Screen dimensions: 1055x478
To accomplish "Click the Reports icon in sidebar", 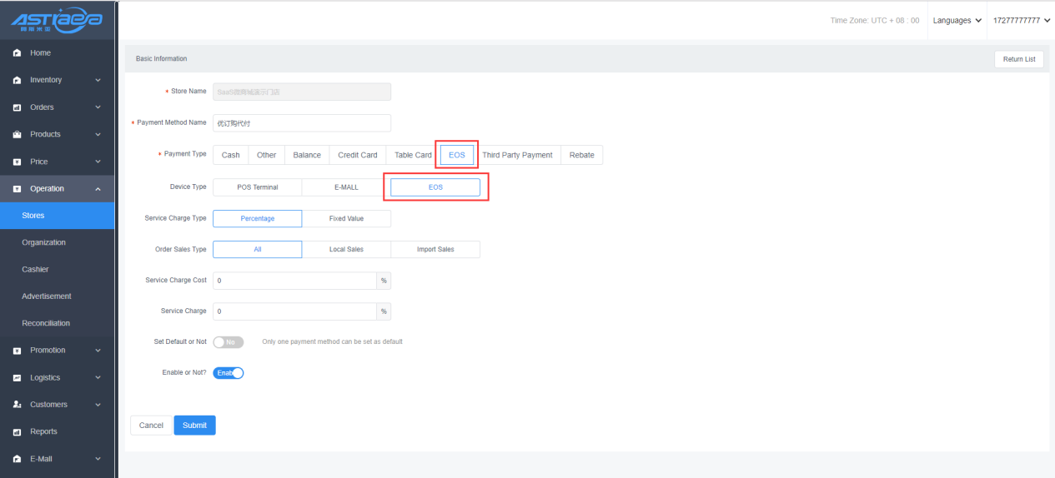I will pyautogui.click(x=16, y=432).
